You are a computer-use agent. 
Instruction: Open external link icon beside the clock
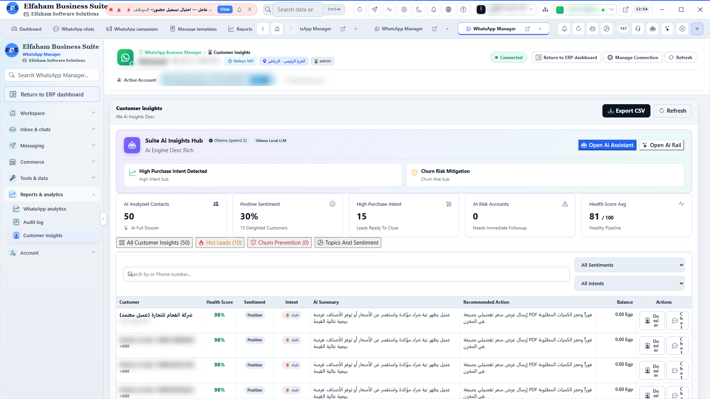626,10
